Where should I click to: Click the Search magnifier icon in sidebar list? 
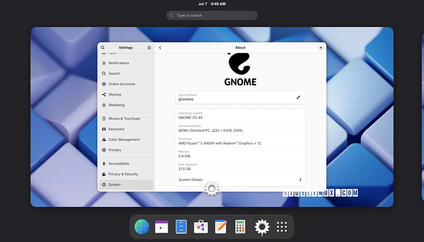click(104, 74)
